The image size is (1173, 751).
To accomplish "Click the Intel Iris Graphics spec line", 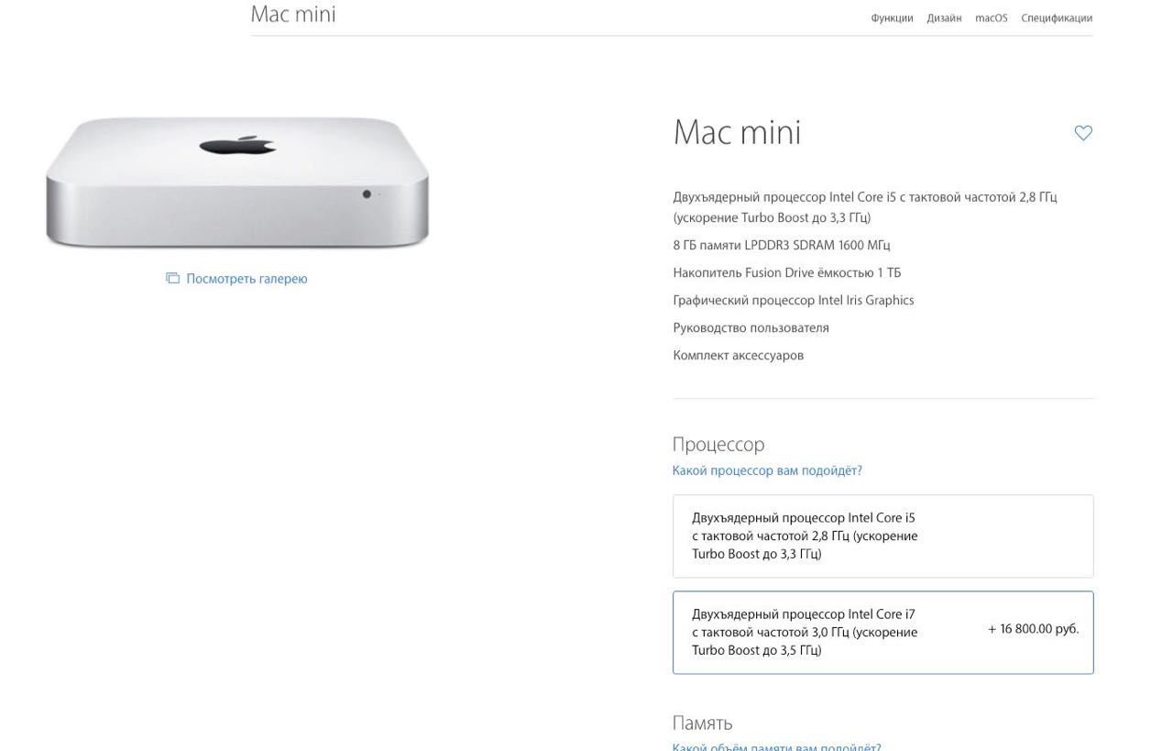I will [x=793, y=300].
